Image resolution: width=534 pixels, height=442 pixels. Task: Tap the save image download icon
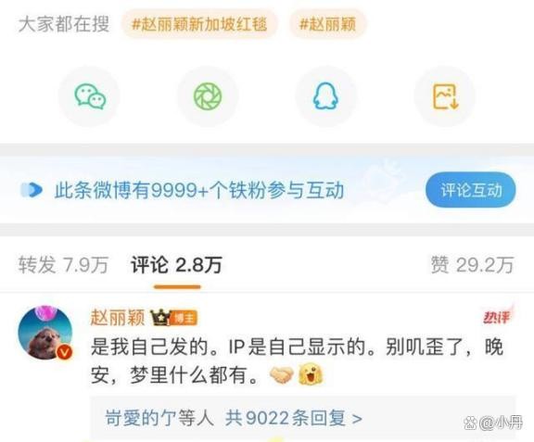coord(445,96)
